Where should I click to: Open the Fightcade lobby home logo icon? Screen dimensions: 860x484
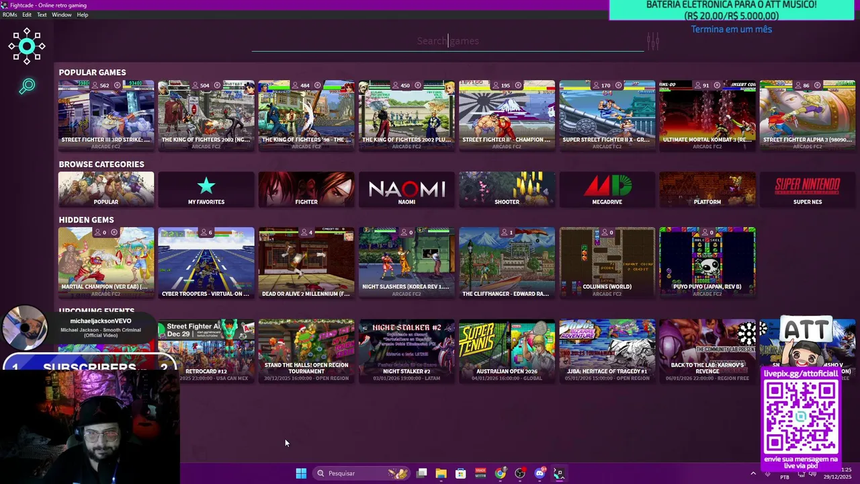pos(27,46)
